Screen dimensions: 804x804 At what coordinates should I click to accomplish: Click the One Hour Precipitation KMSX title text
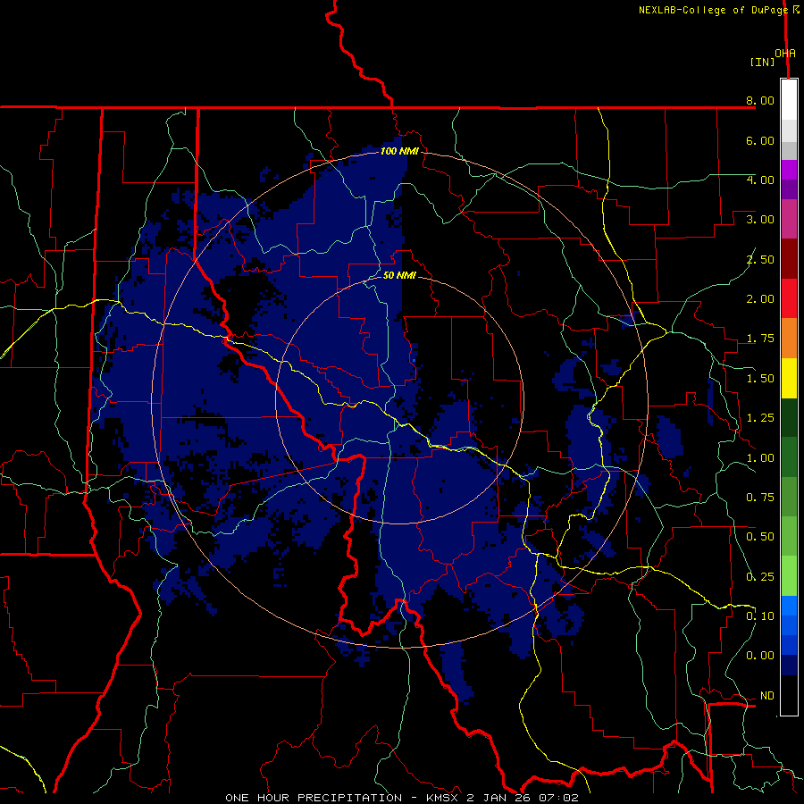click(402, 798)
